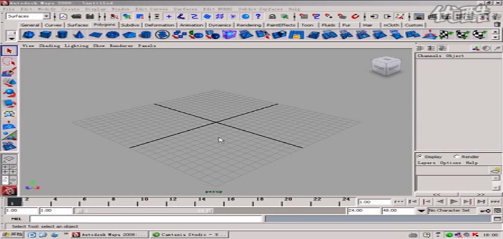Click the red magnet snap icon
503x239 pixels.
click(x=354, y=16)
